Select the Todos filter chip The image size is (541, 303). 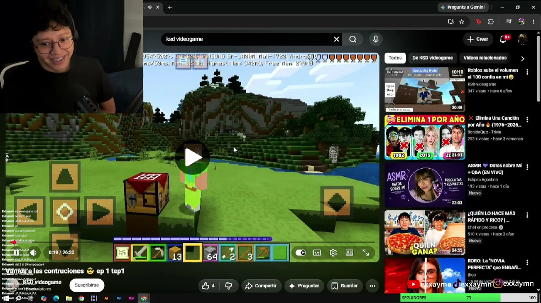tap(395, 58)
